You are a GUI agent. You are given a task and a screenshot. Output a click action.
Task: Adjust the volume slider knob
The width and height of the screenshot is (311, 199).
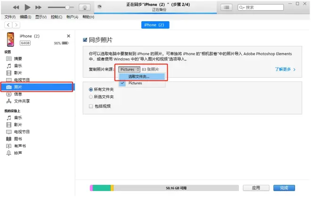(67, 8)
